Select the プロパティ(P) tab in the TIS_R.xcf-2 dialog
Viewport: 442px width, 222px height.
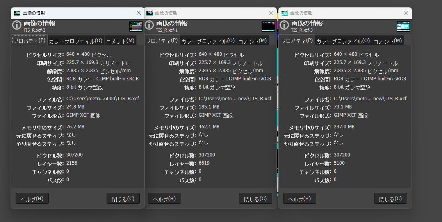click(29, 40)
